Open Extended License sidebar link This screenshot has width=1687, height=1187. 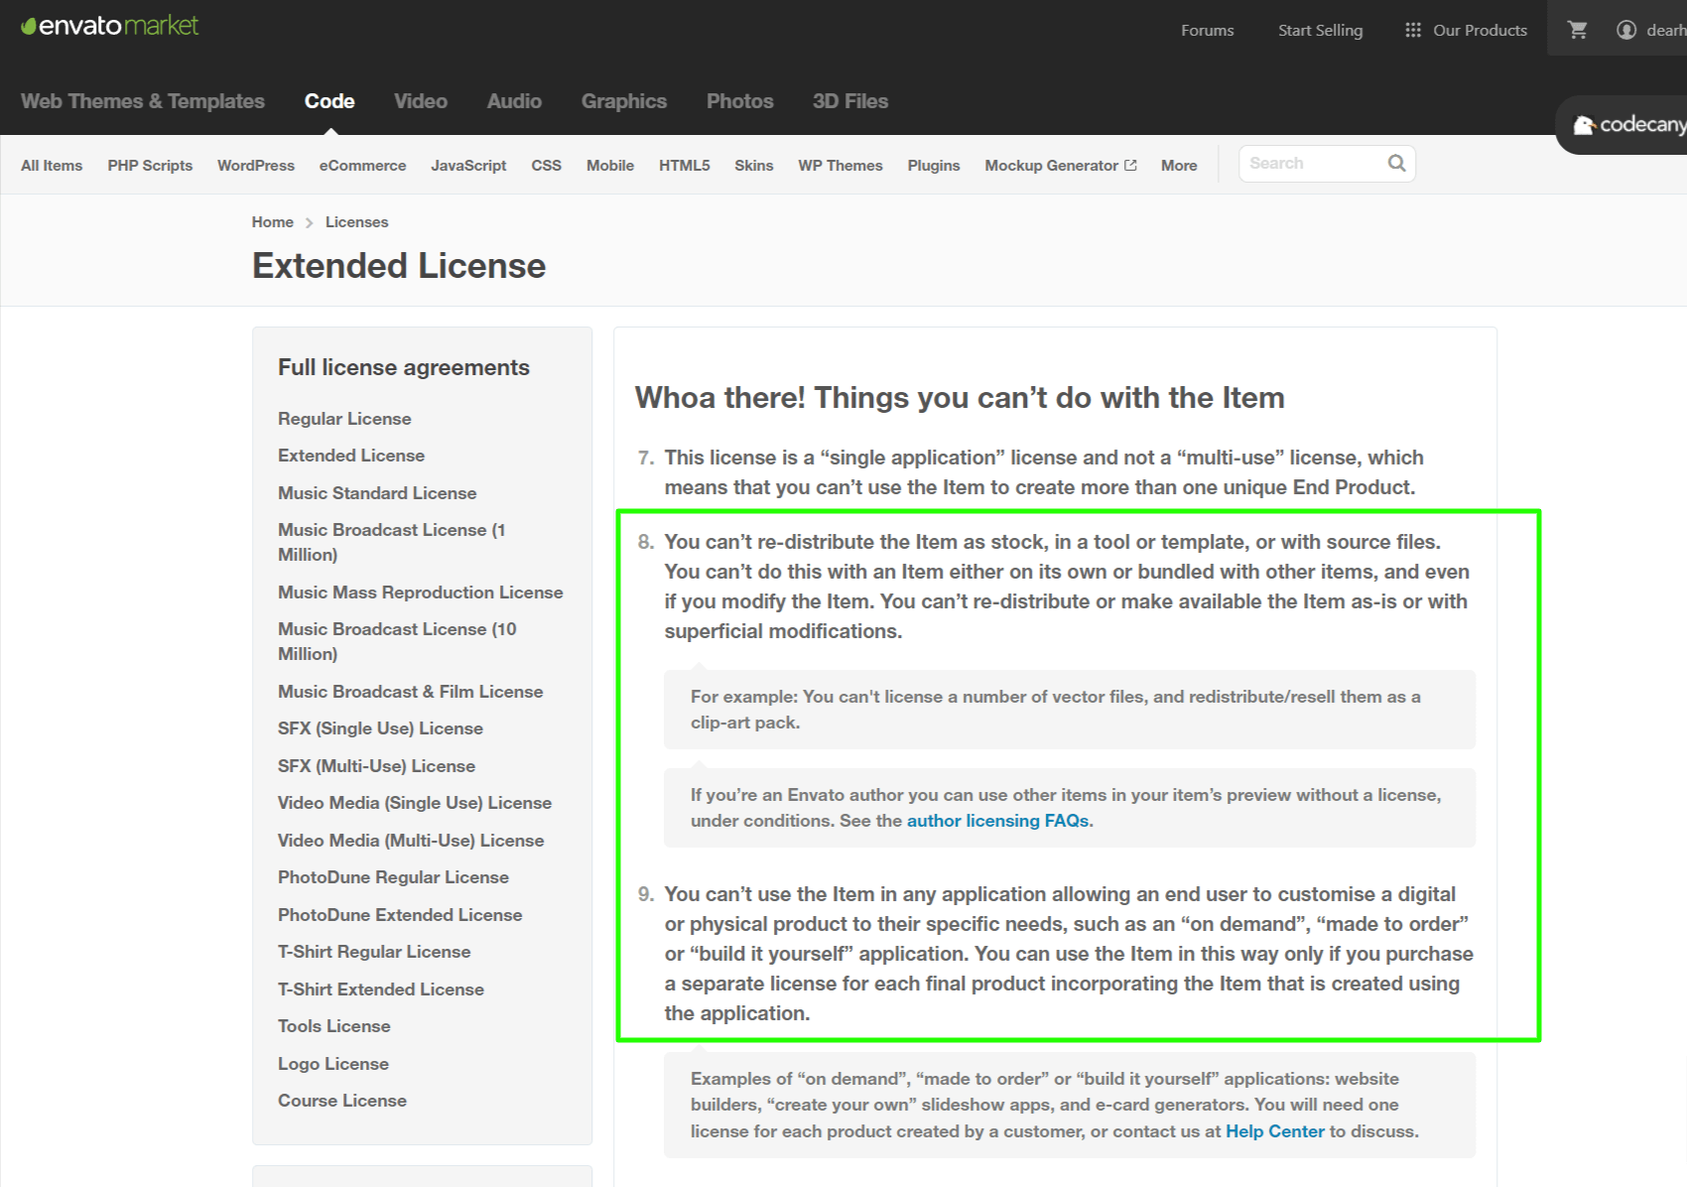351,456
